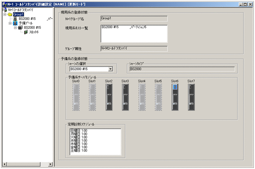Click the tree panel horizontal scrollbar right arrow
The width and height of the screenshot is (255, 169).
click(51, 164)
